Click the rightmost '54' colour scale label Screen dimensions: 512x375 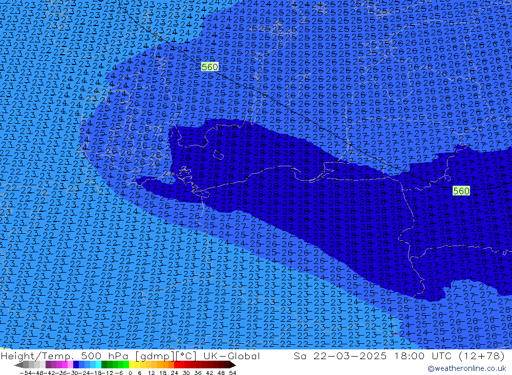[232, 373]
